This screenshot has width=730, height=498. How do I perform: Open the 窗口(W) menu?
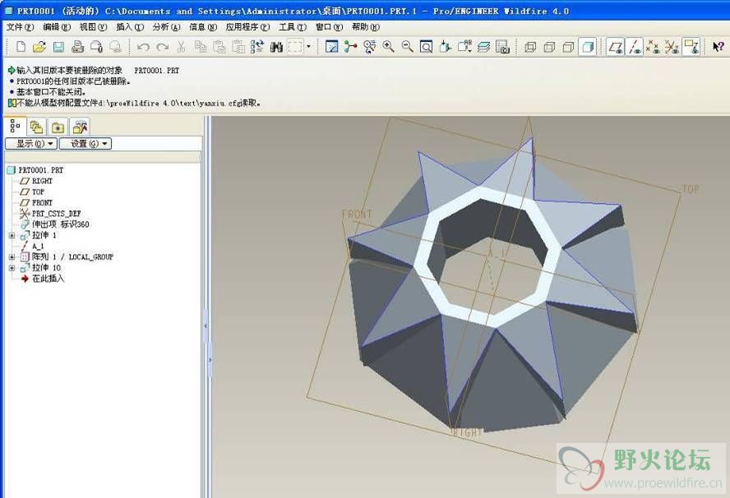pos(329,27)
